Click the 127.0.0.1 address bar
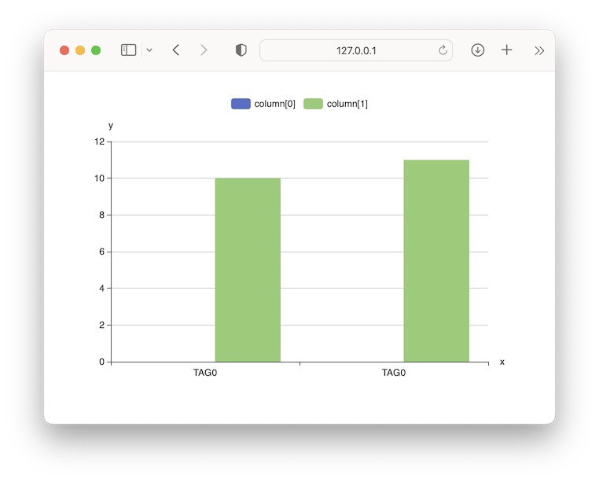 coord(357,50)
